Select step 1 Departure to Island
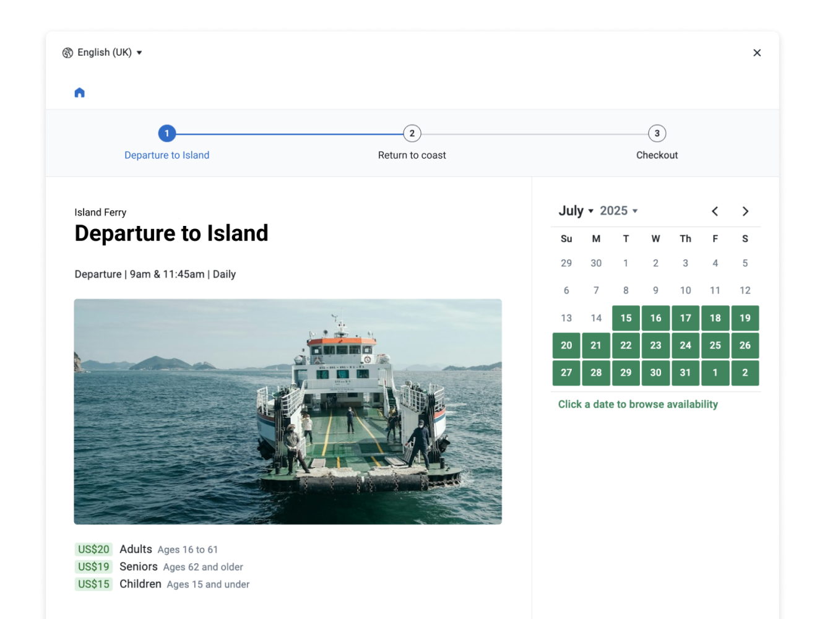Image resolution: width=825 pixels, height=619 pixels. (x=166, y=134)
